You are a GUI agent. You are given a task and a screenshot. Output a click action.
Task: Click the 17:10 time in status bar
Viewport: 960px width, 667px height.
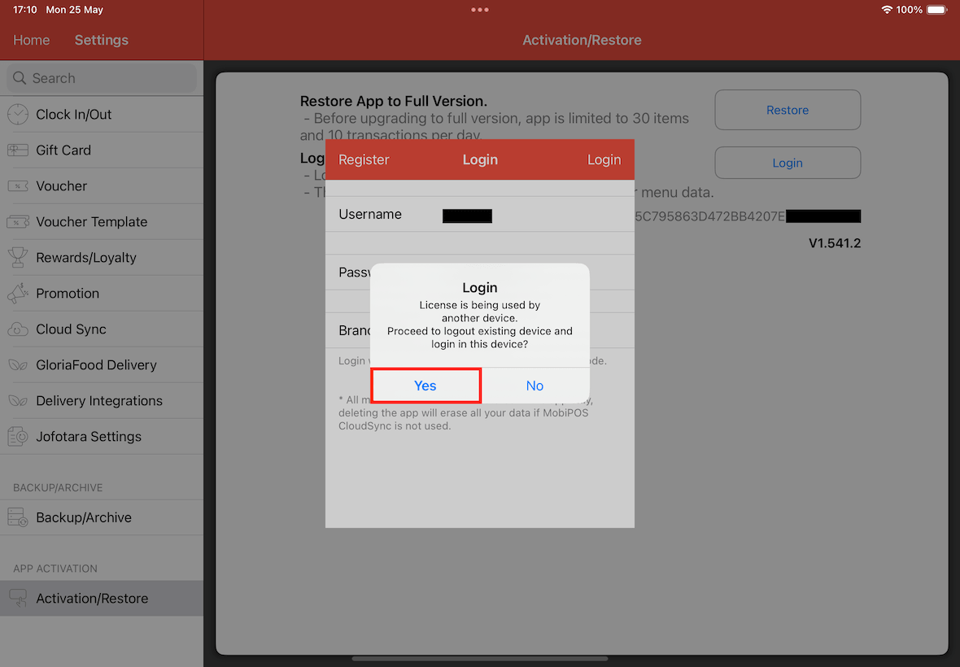tap(25, 10)
